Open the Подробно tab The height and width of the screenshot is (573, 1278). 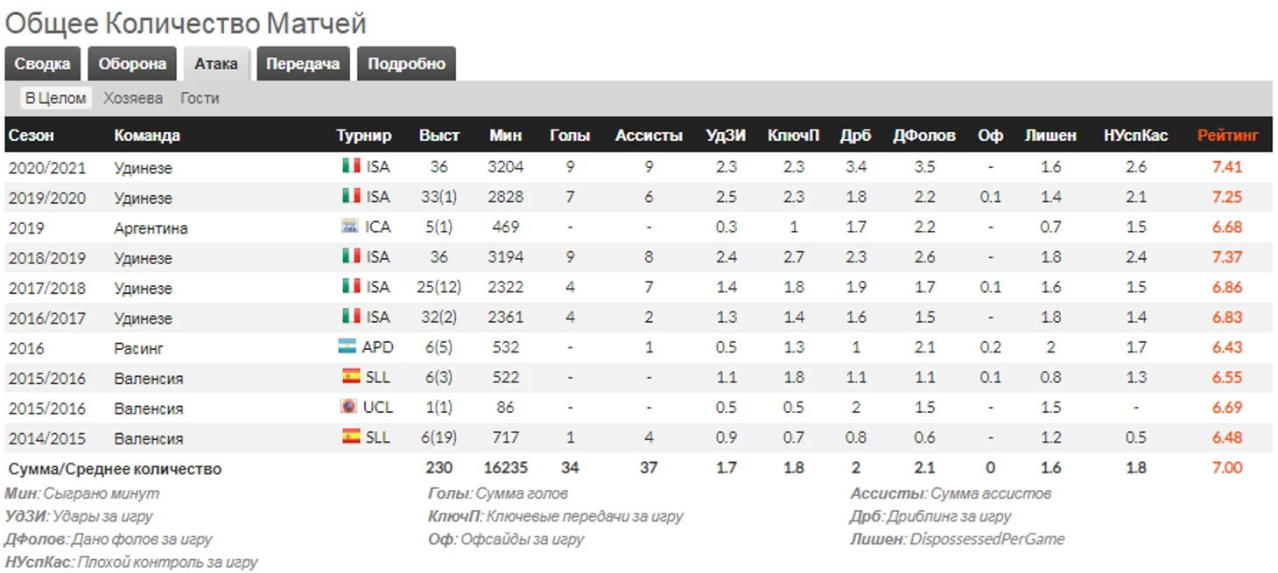(406, 64)
